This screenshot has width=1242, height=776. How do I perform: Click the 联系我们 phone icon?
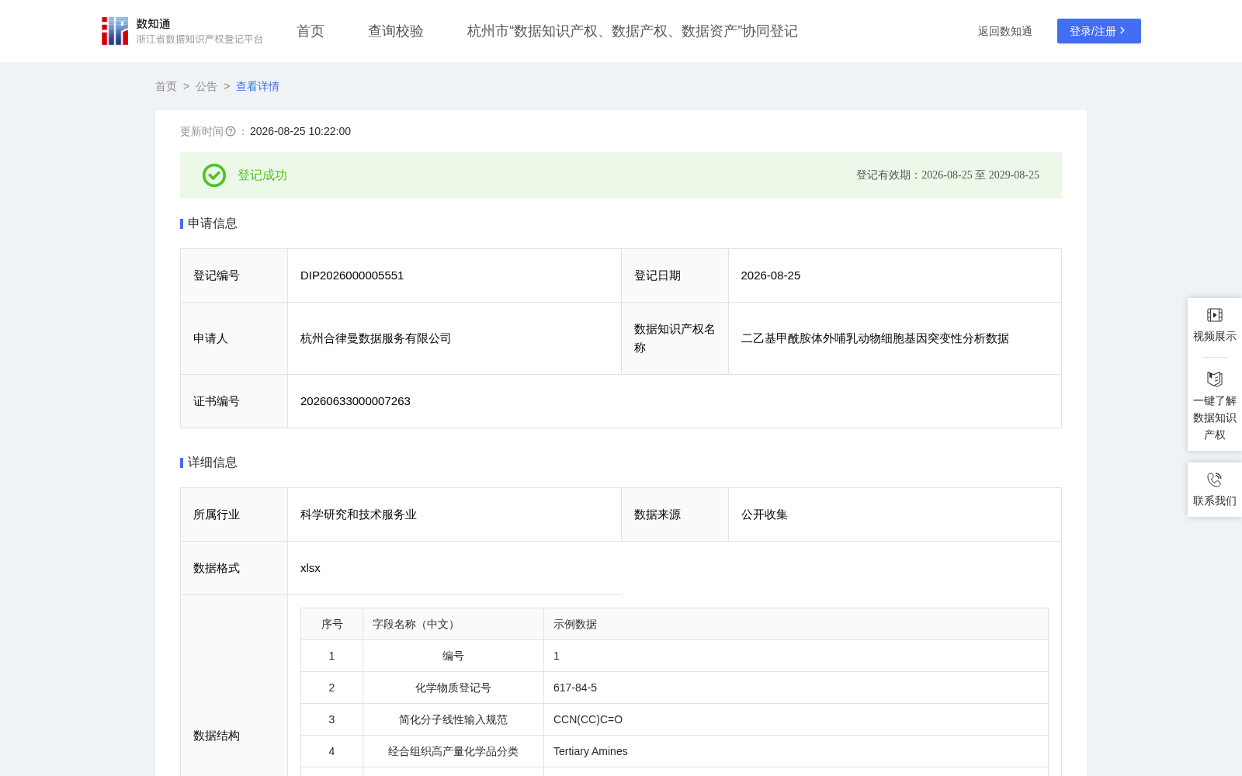[x=1215, y=480]
